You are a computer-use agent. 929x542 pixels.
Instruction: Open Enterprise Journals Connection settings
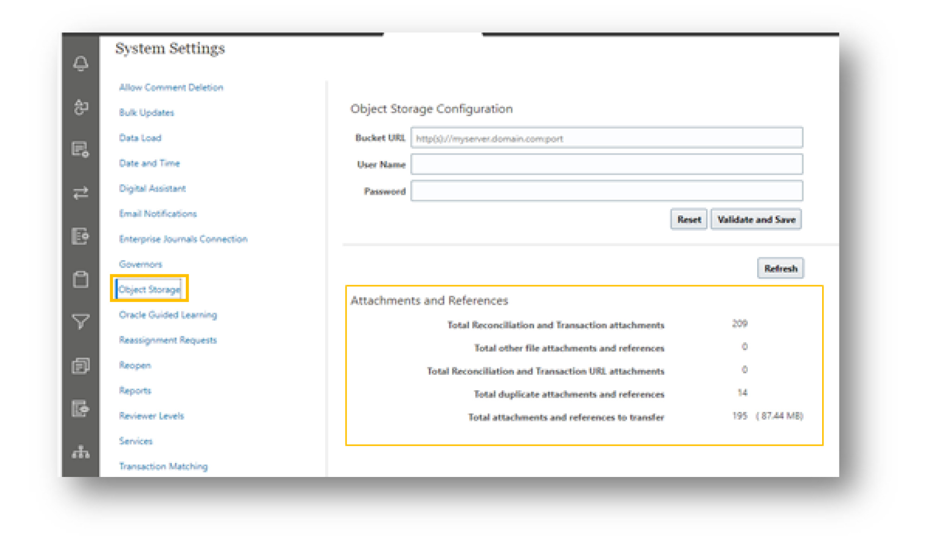183,239
